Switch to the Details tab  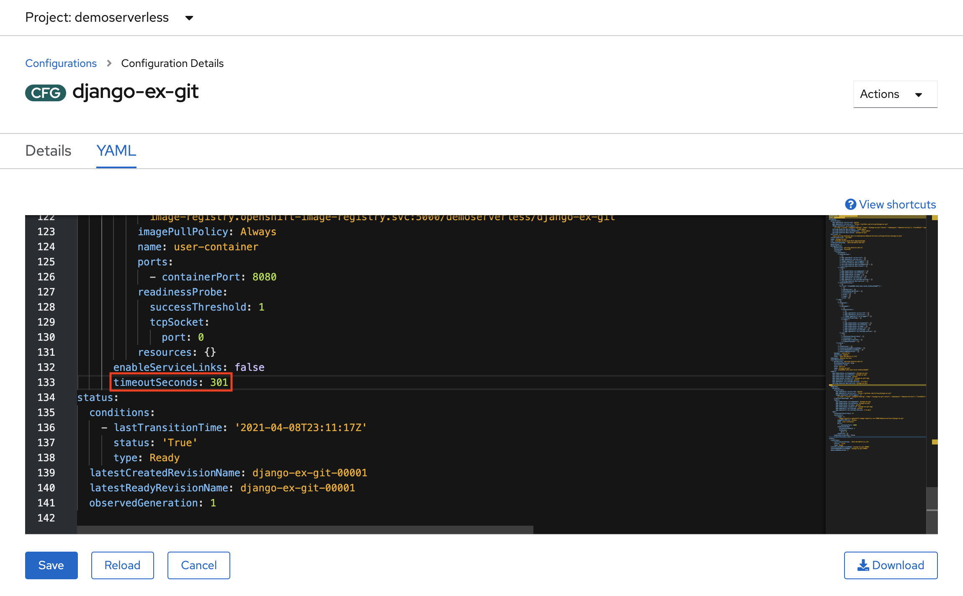pyautogui.click(x=47, y=151)
